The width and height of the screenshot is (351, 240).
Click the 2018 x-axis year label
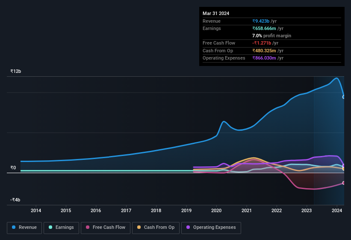click(156, 210)
